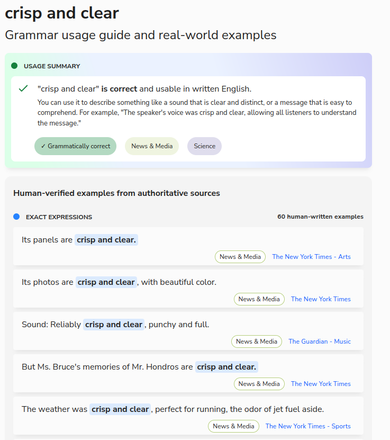Click the "Human-verified examples from authoritative sources" heading
390x440 pixels.
pyautogui.click(x=116, y=193)
